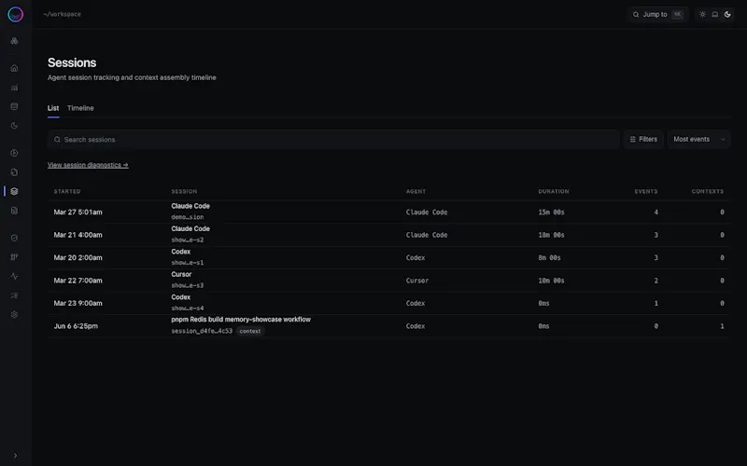This screenshot has width=747, height=466.
Task: Click the Mar 27 5:01am start time
Action: point(78,212)
